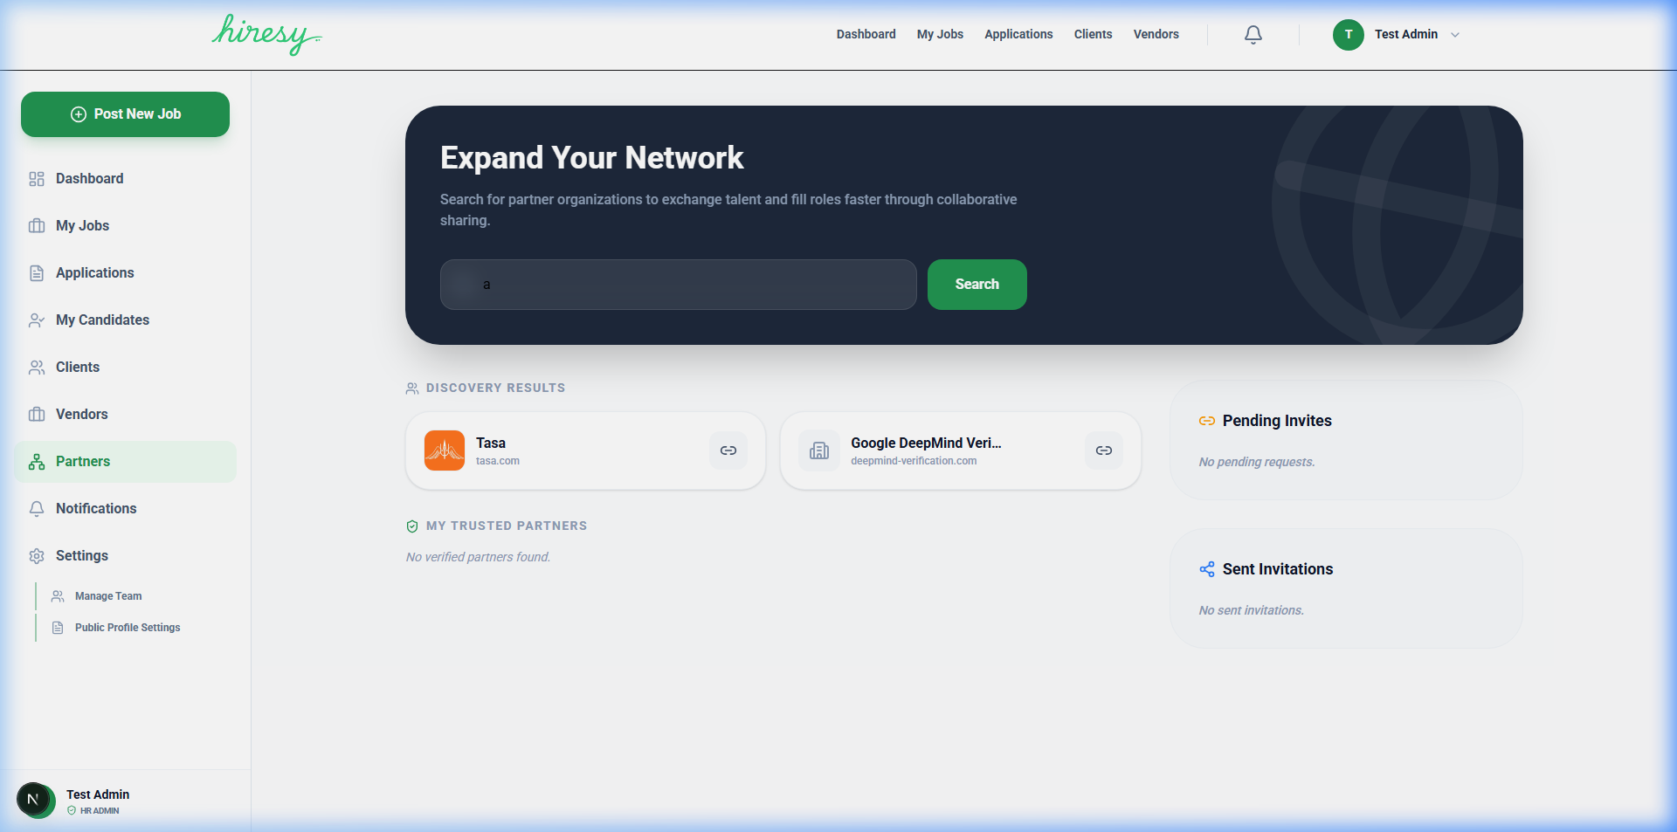Image resolution: width=1677 pixels, height=832 pixels.
Task: Click the Partners network icon in sidebar
Action: coord(37,462)
